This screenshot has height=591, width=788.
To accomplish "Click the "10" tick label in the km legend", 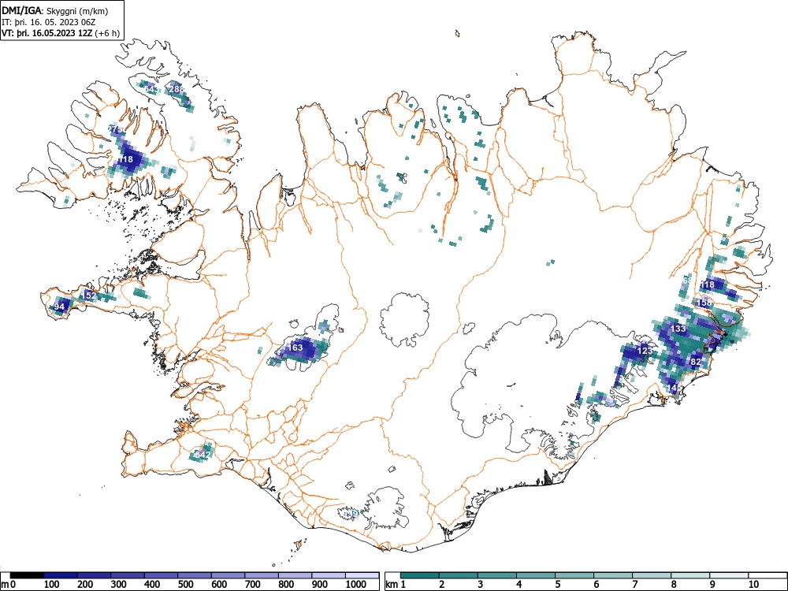I will click(x=753, y=585).
